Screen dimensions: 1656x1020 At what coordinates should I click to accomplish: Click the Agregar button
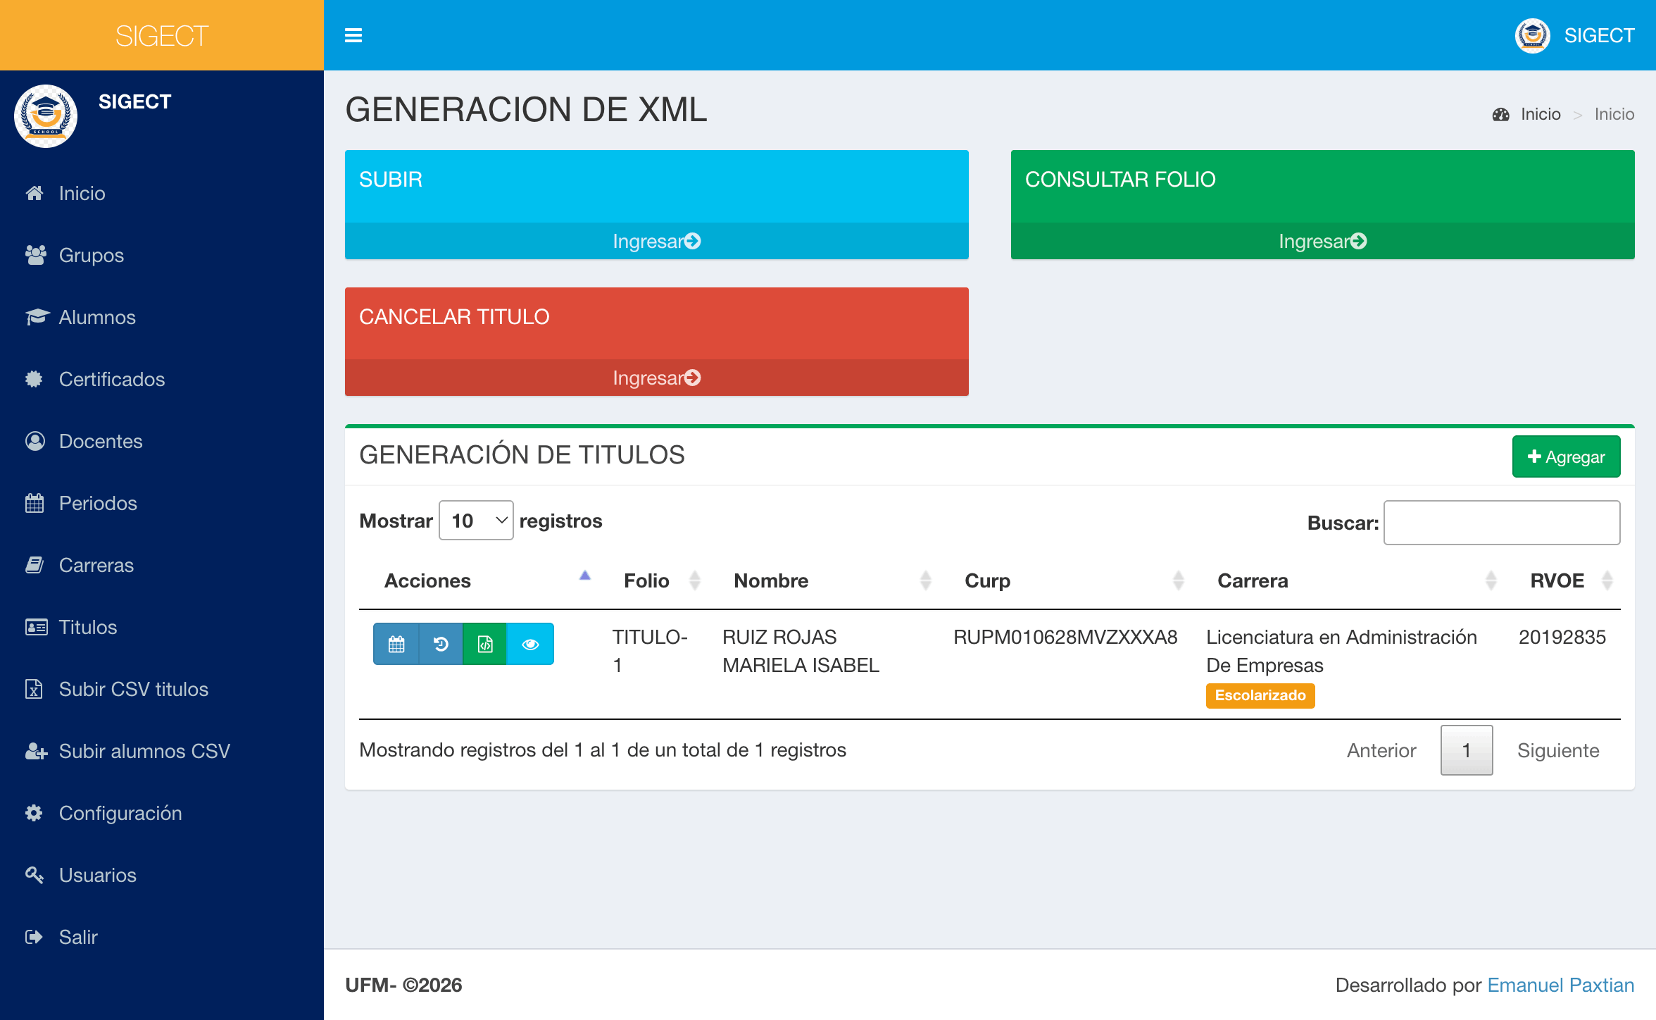click(x=1566, y=456)
